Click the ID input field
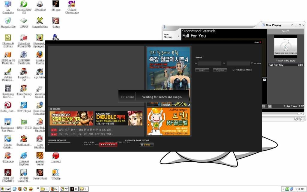 pos(209,63)
